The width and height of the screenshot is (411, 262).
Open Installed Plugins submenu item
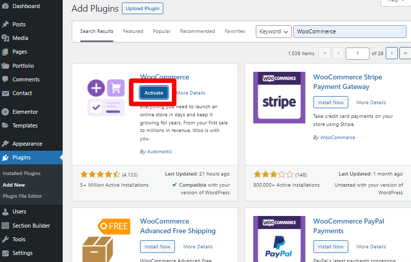click(x=22, y=173)
